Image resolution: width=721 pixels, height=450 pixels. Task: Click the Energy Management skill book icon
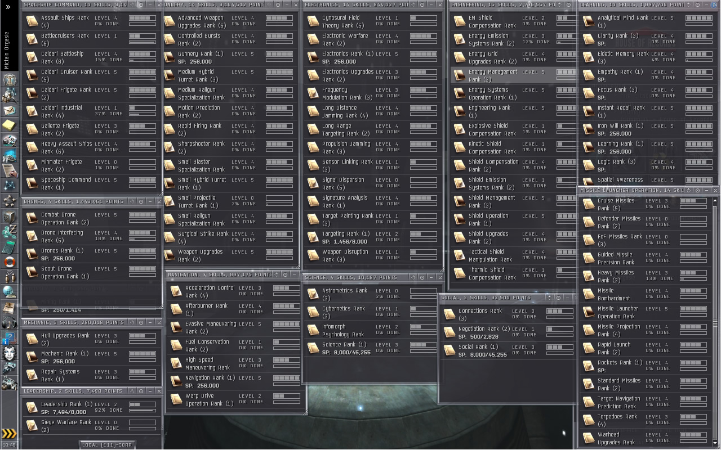point(460,75)
